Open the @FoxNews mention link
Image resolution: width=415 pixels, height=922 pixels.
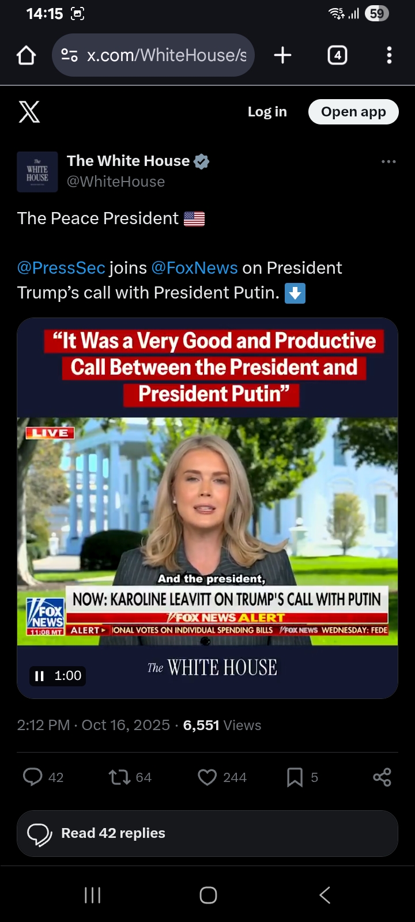pos(195,268)
